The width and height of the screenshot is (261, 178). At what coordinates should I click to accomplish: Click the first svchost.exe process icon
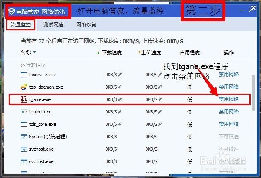click(x=24, y=149)
